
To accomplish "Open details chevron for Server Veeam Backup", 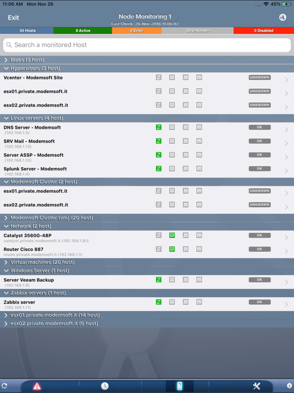I will tap(286, 282).
